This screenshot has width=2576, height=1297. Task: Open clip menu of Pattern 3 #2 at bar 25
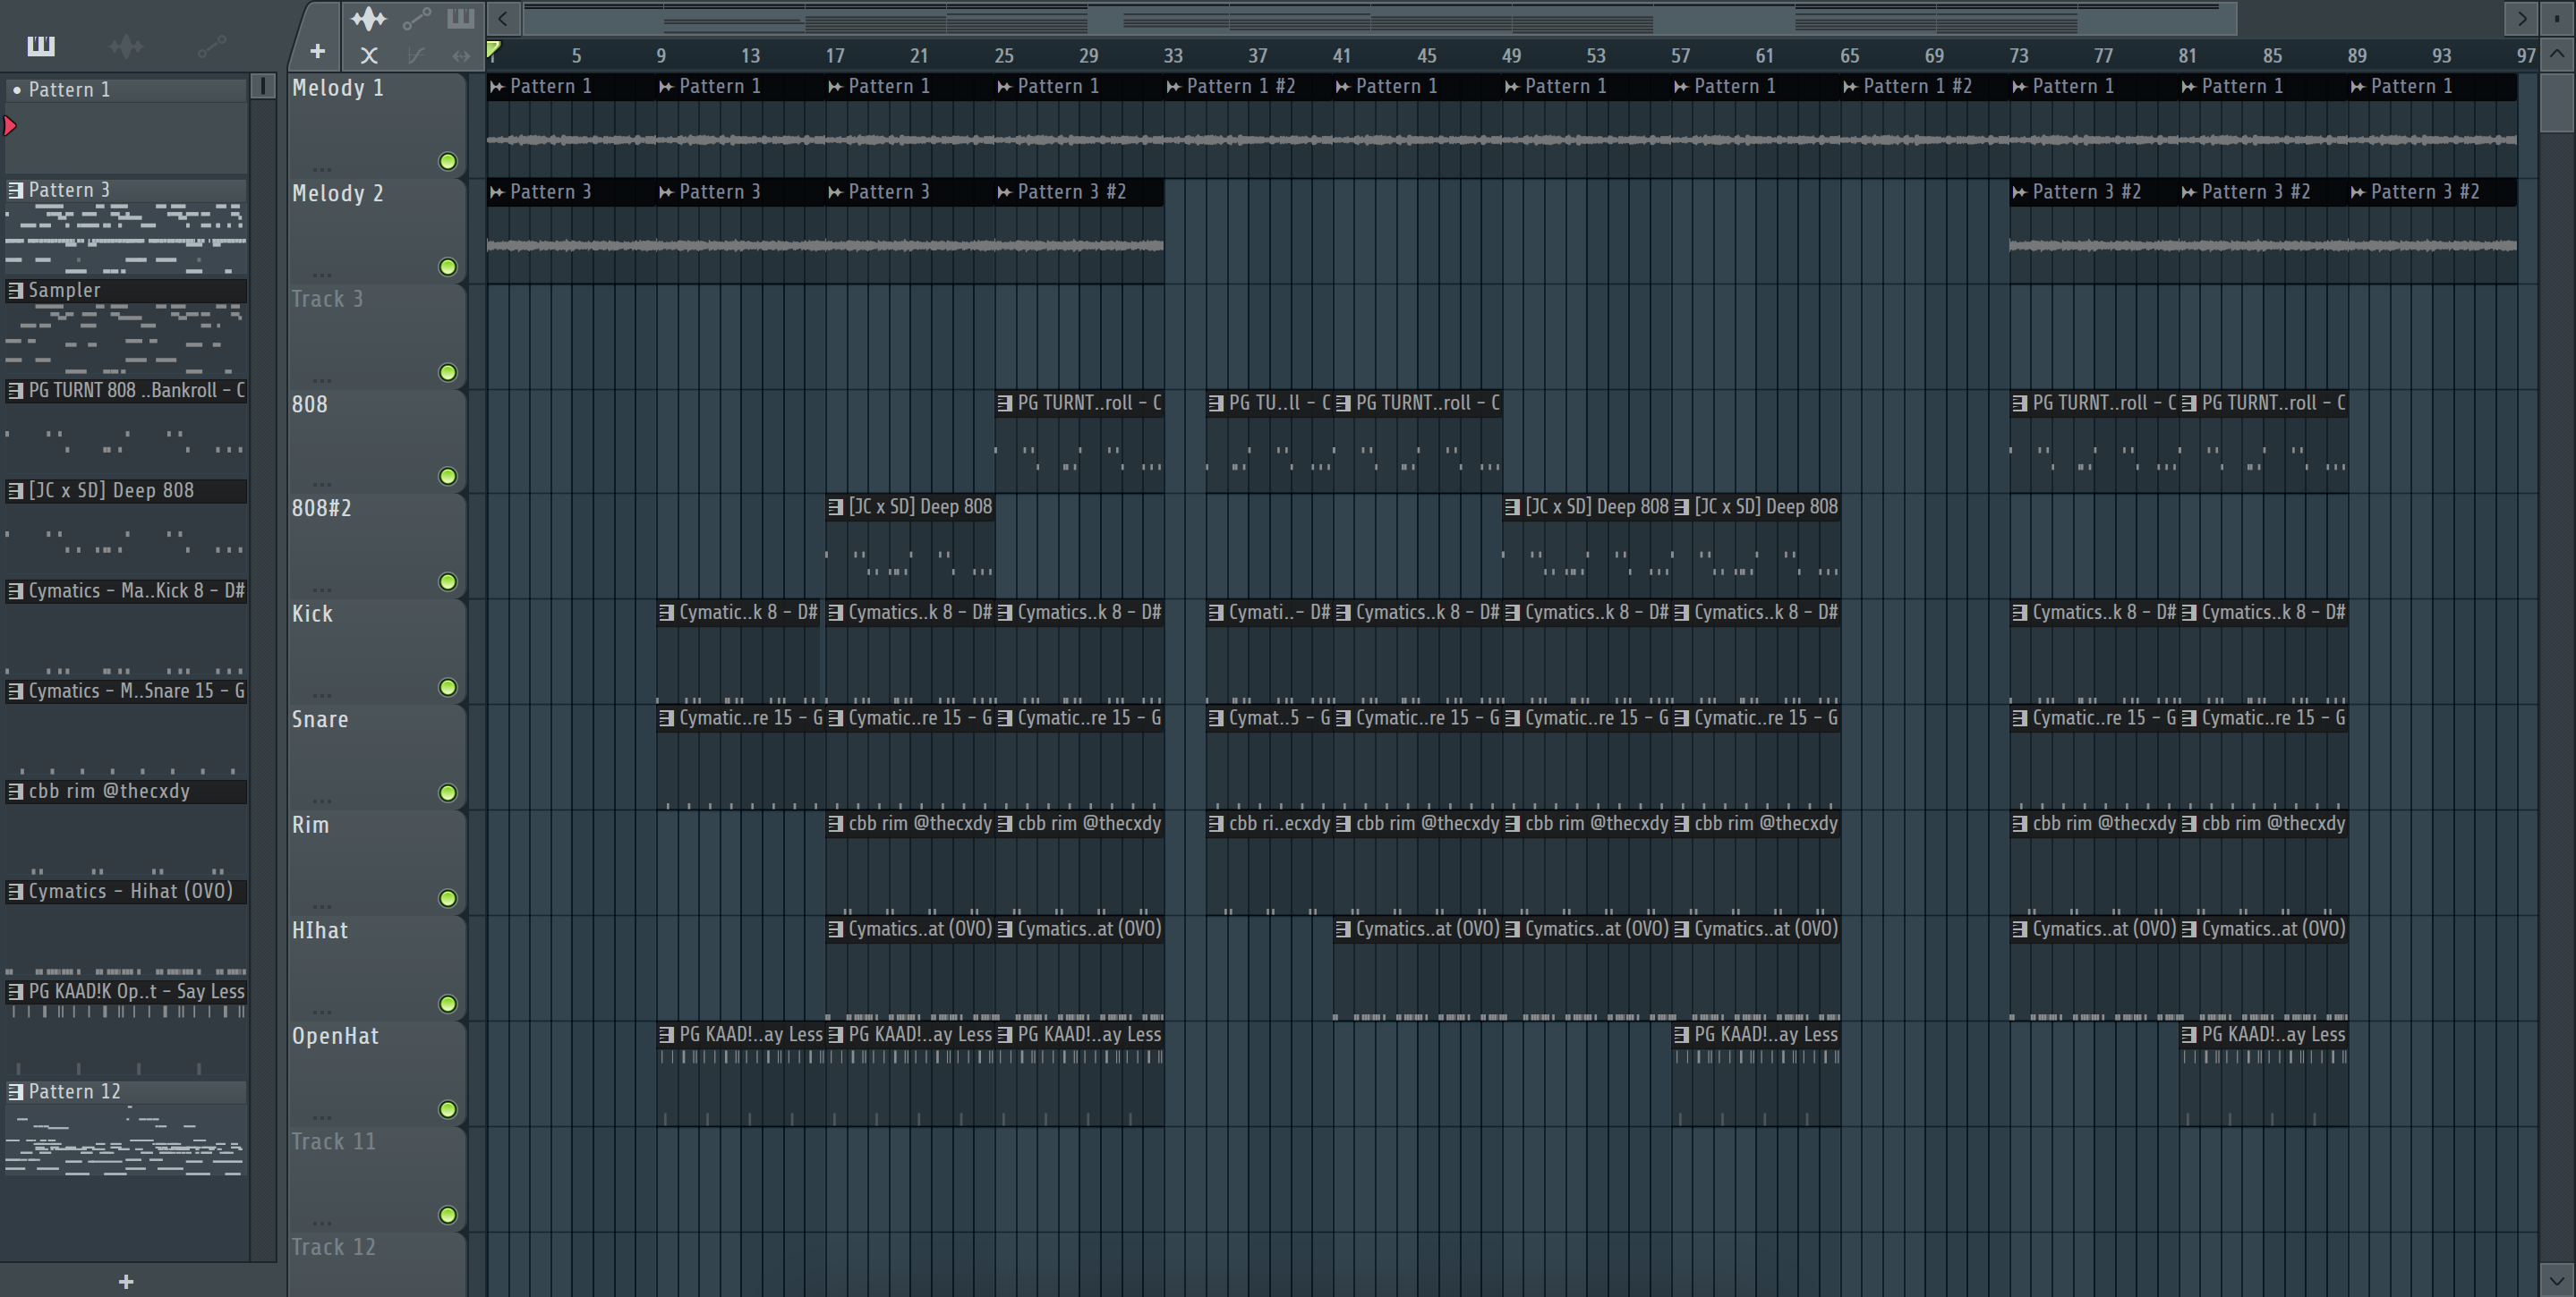point(1005,191)
